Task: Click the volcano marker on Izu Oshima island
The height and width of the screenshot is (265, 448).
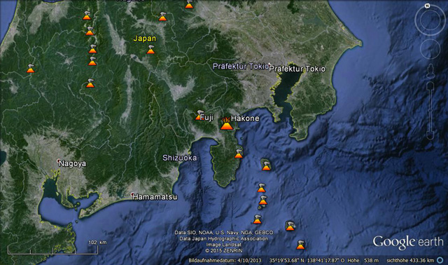Action: pos(266,166)
